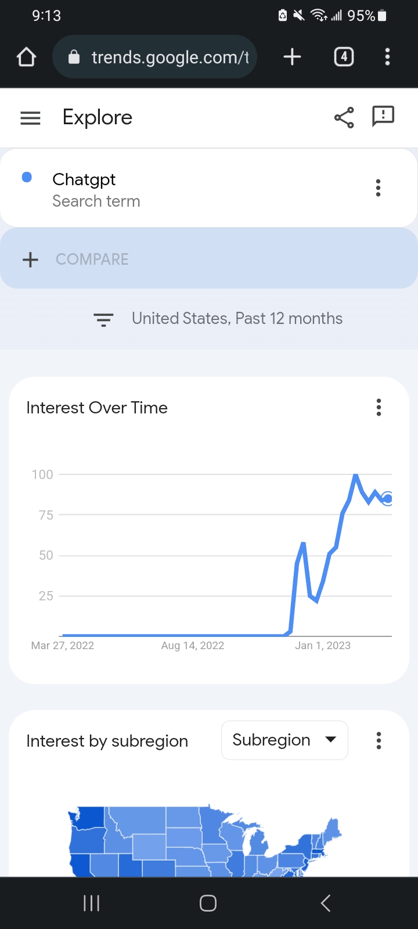Open a new browser tab with plus icon
Screen dimensions: 418x929
[x=292, y=56]
